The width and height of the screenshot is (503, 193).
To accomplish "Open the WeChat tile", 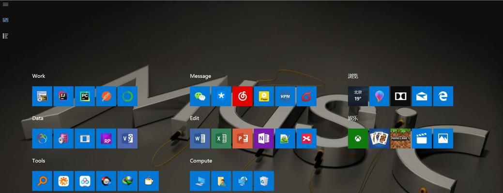I will coord(200,96).
